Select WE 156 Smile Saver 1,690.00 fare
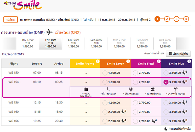This screenshot has width=195, height=132. pos(105,103)
